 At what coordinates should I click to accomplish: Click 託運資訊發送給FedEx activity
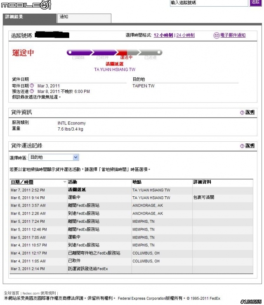88,269
